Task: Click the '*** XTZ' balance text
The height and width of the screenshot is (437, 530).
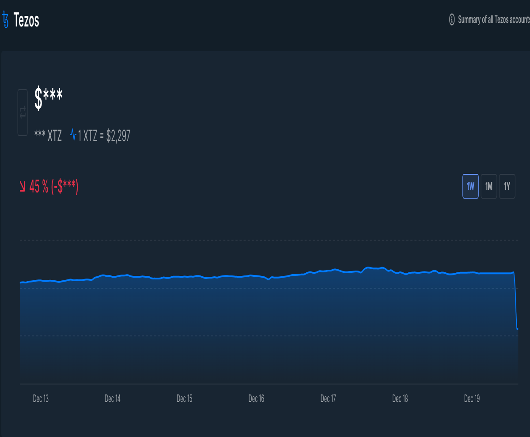Action: pyautogui.click(x=48, y=136)
